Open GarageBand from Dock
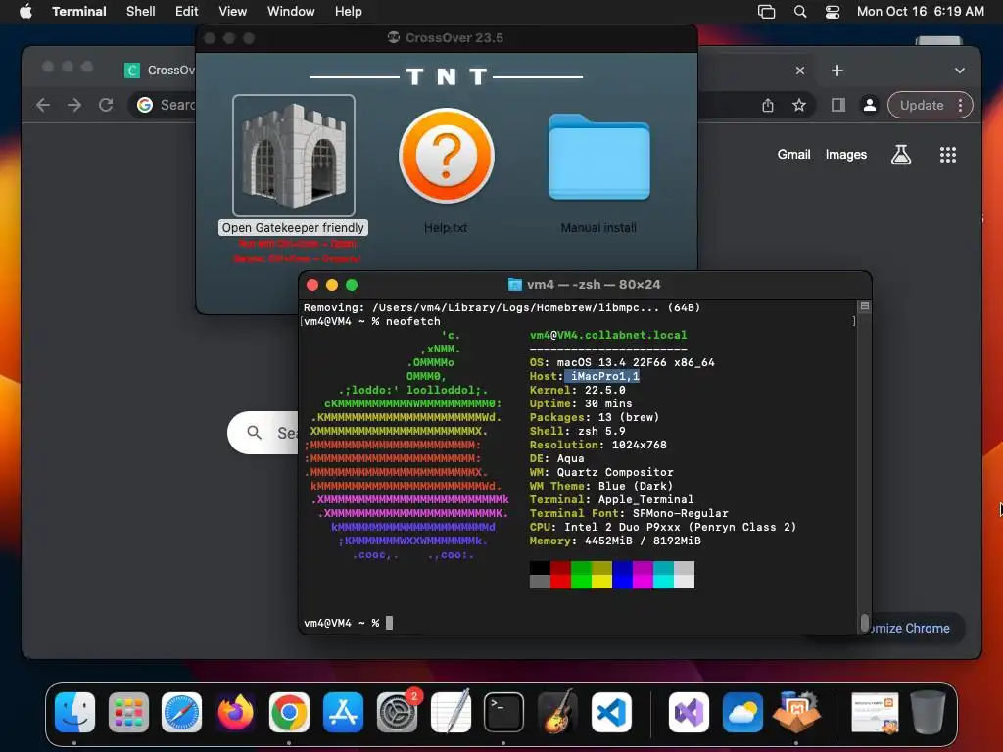The width and height of the screenshot is (1003, 752). click(557, 711)
